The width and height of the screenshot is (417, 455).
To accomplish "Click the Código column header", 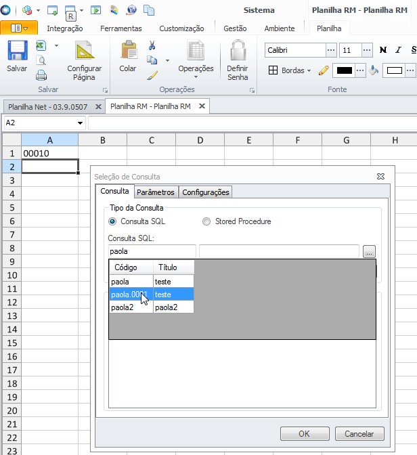I will pyautogui.click(x=131, y=267).
